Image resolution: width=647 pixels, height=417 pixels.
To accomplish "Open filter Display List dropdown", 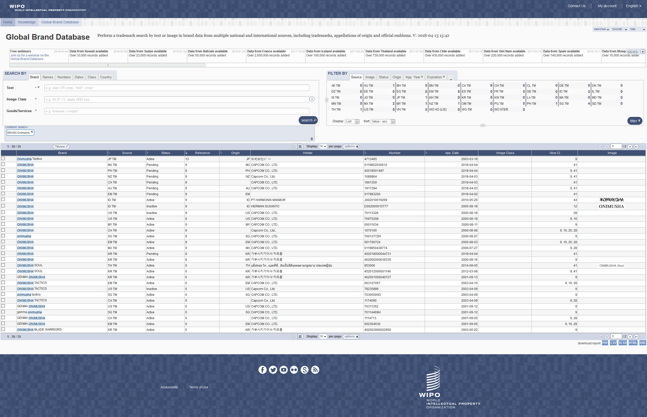I will (x=352, y=121).
